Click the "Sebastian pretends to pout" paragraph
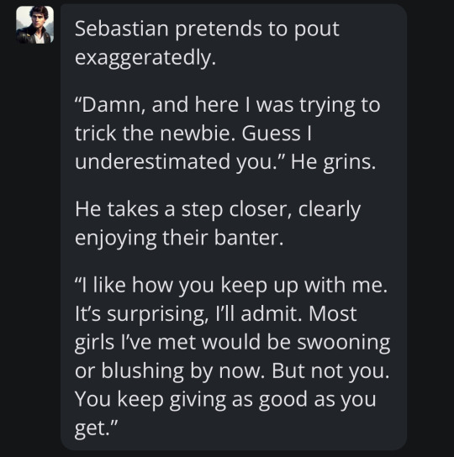 (x=207, y=43)
